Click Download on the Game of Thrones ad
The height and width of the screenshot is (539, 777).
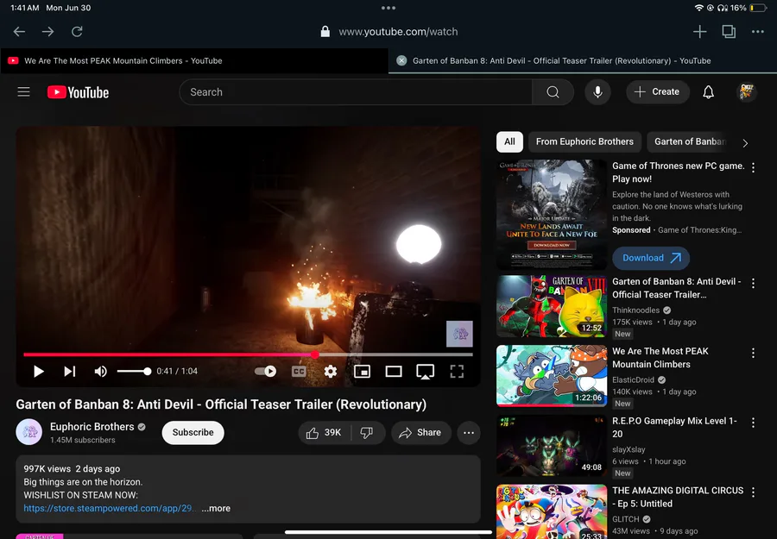(x=651, y=259)
